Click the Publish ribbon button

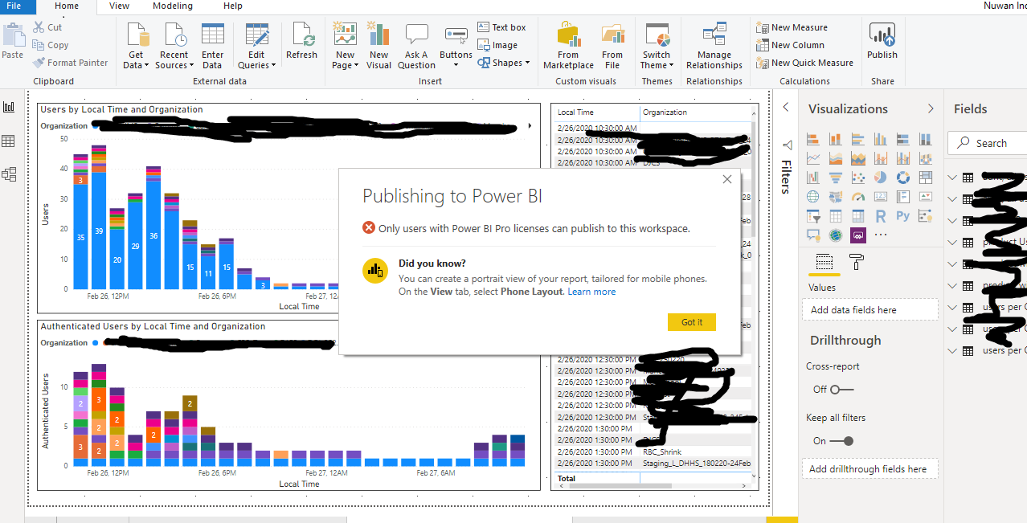[x=882, y=42]
